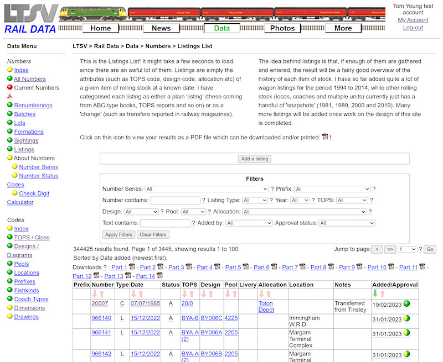Viewport: 443px width, 362px height.
Task: Switch to the Photos tab
Action: tap(282, 28)
